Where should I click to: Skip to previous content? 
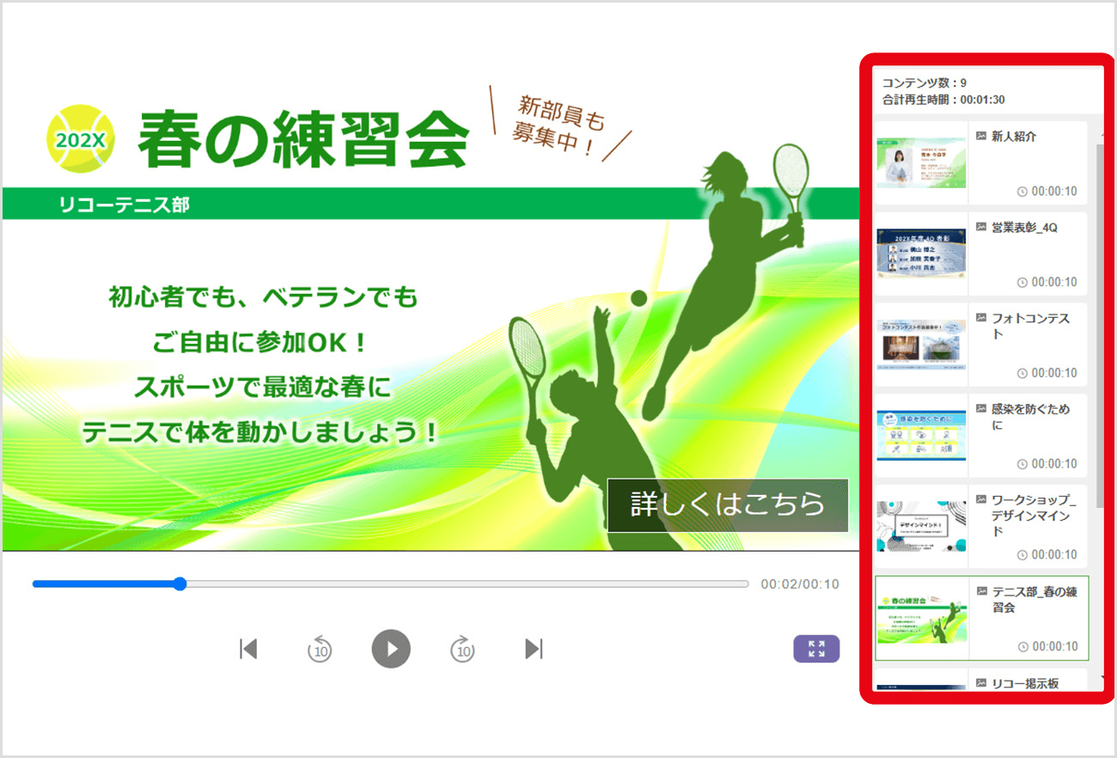(x=248, y=649)
